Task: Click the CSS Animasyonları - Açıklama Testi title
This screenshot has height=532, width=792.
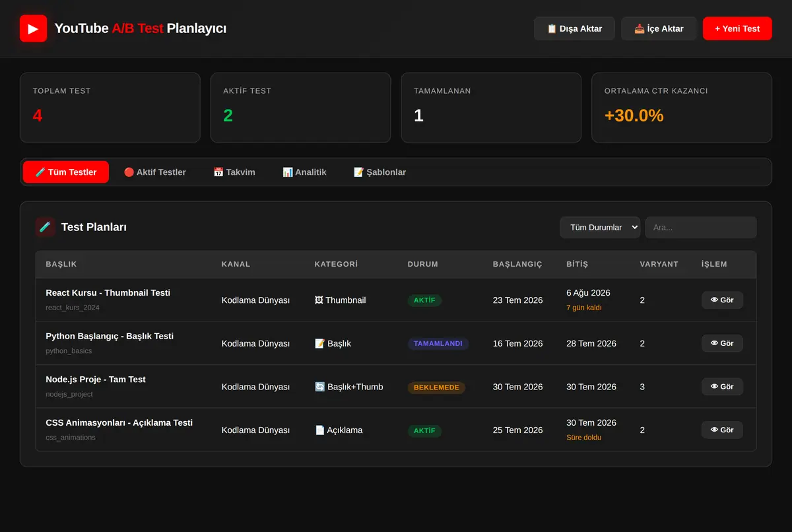Action: 119,422
